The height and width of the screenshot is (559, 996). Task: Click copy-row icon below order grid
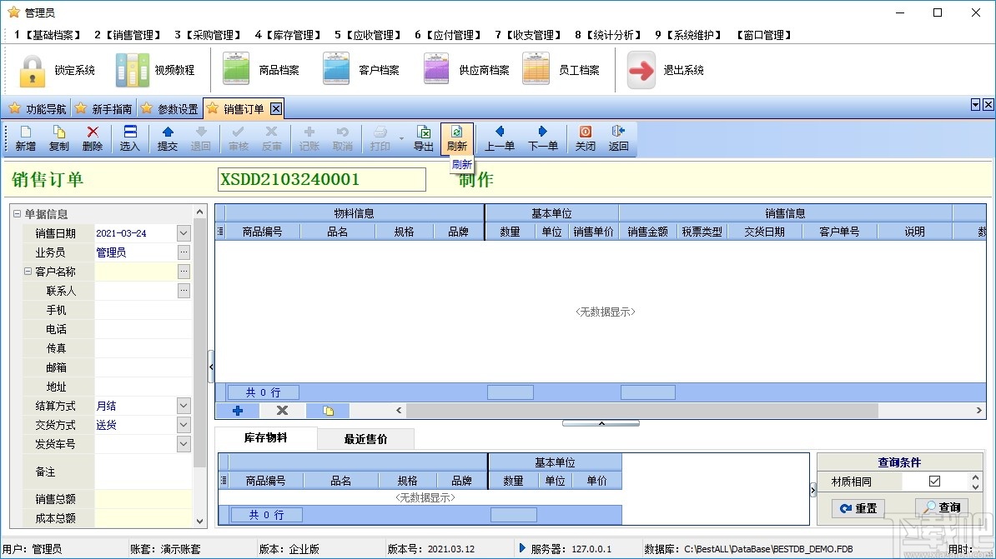pyautogui.click(x=328, y=411)
